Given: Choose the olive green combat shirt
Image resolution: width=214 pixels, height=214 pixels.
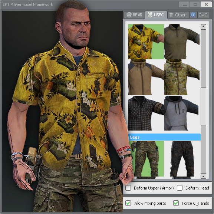Looking at the screenshot, I should pyautogui.click(x=182, y=42).
